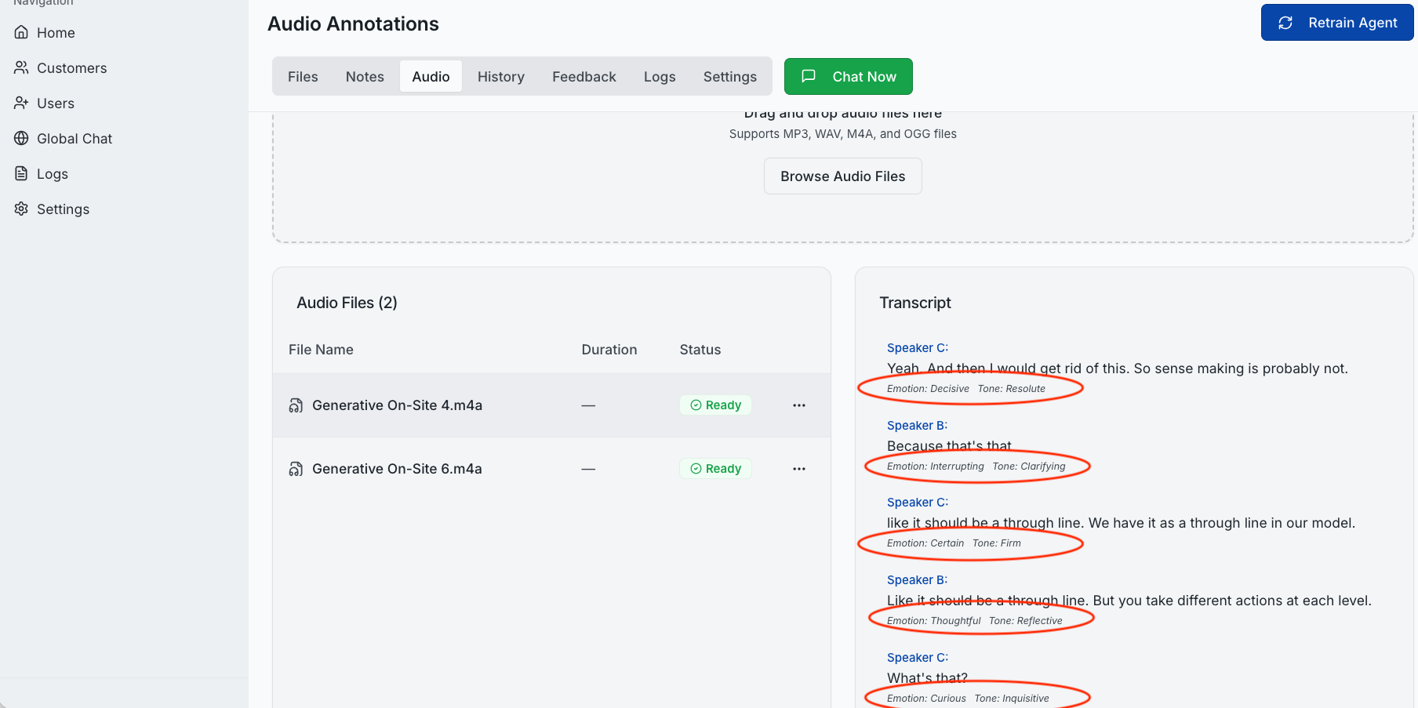Click transcript line starting "Yeah. And then"

pos(1118,369)
